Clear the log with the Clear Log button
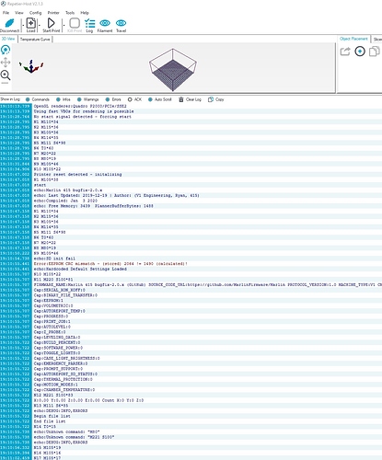The height and width of the screenshot is (460, 382). [190, 99]
